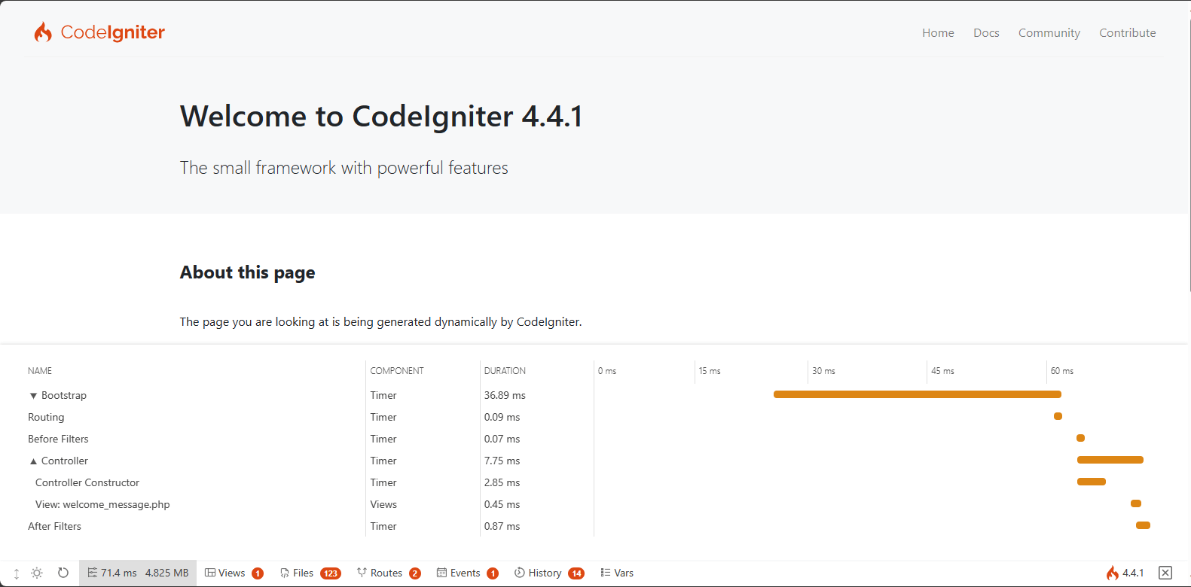
Task: Open the Vars debug panel
Action: [x=617, y=573]
